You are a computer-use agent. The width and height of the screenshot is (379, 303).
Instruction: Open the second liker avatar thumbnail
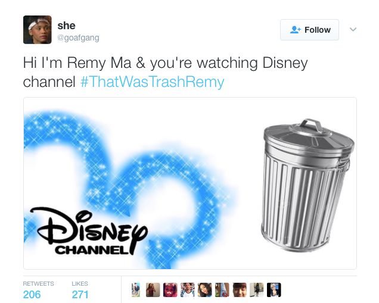click(x=153, y=290)
